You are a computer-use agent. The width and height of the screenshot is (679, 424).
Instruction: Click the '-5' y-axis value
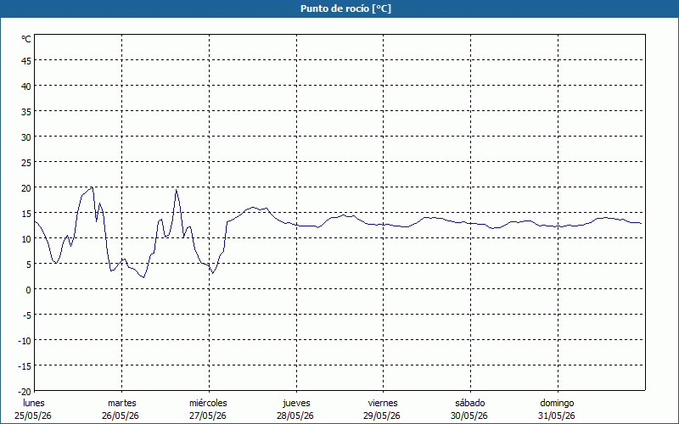coord(27,315)
